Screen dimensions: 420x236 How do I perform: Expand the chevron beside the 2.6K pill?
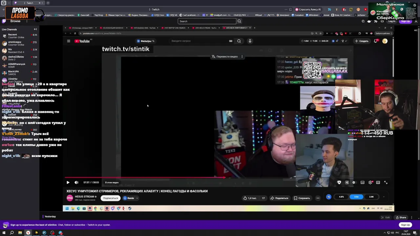[x=384, y=197]
